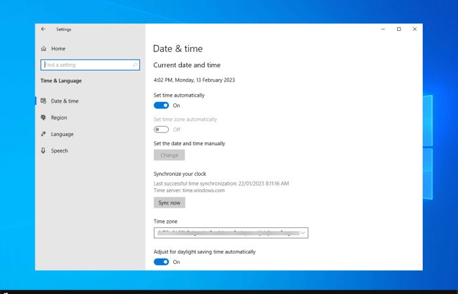
Task: Open the Region settings page
Action: pos(59,118)
